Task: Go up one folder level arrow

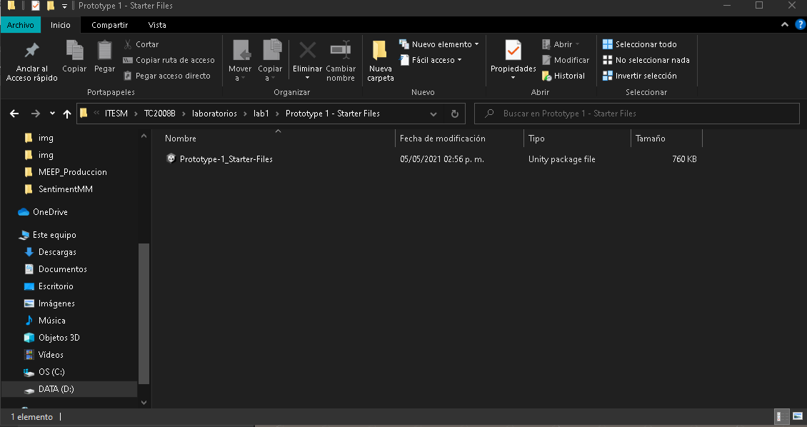Action: point(67,114)
